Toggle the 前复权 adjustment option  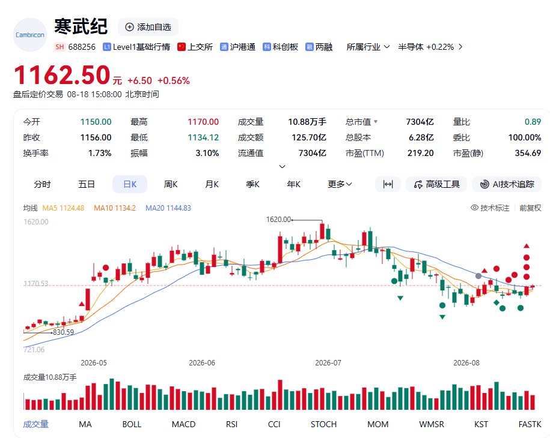click(x=530, y=208)
